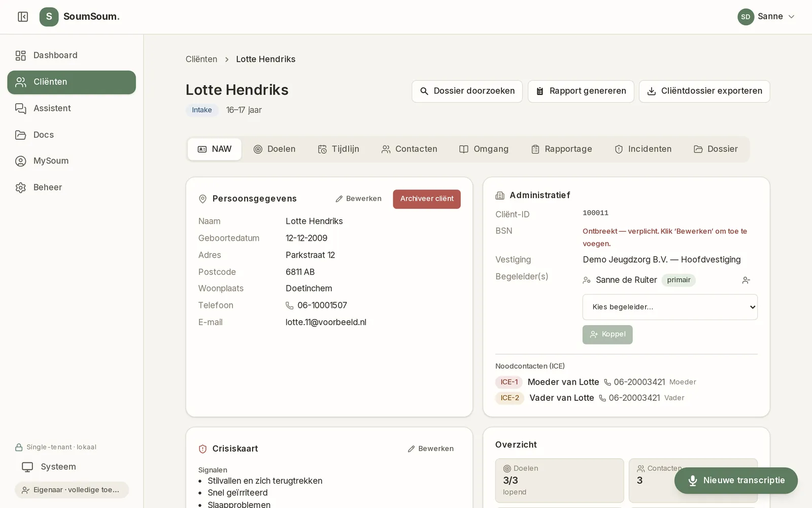Click Rapport genereren button
Image resolution: width=812 pixels, height=508 pixels.
pos(581,91)
